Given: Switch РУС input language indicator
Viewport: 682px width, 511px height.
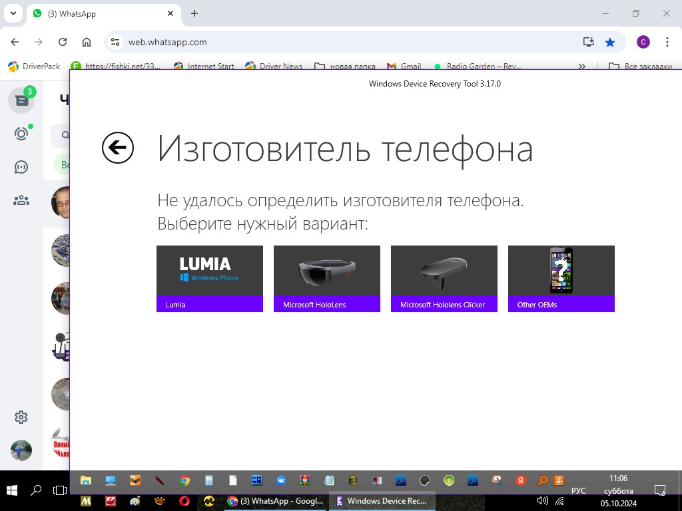Looking at the screenshot, I should [x=579, y=490].
